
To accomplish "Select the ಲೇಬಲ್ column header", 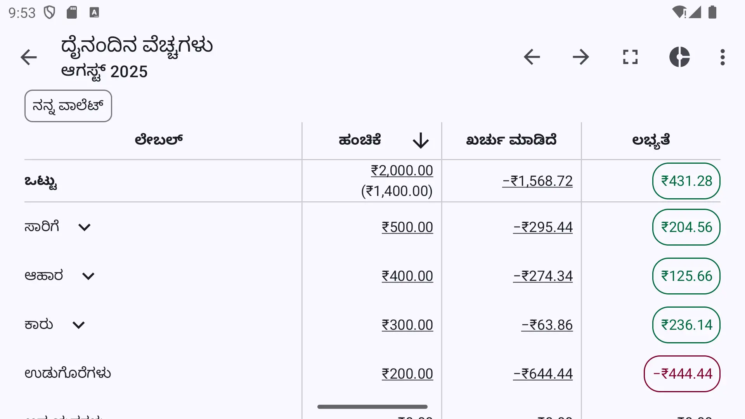I will 159,140.
